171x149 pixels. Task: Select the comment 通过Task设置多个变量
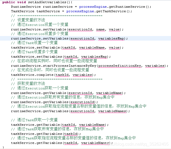pyautogui.click(x=37, y=52)
